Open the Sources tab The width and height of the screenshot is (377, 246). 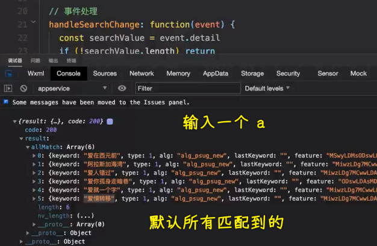[105, 74]
